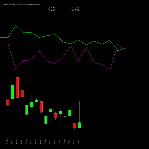149x149 pixels.
Task: Select the open value O: 2.05
Action: click(52, 10)
